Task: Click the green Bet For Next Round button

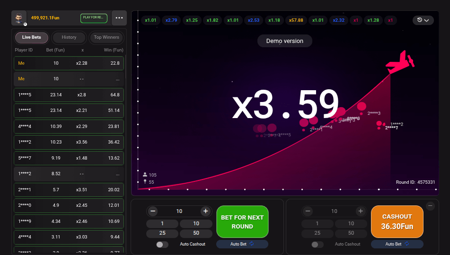Action: (242, 222)
